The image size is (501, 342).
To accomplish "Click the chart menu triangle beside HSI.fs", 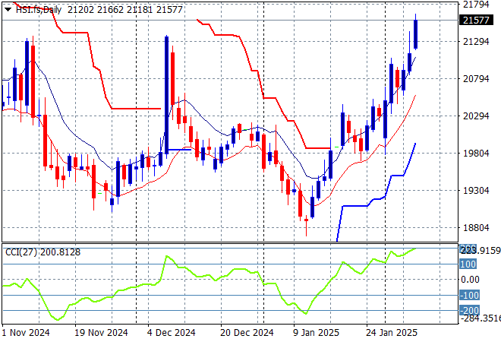I will coord(8,10).
